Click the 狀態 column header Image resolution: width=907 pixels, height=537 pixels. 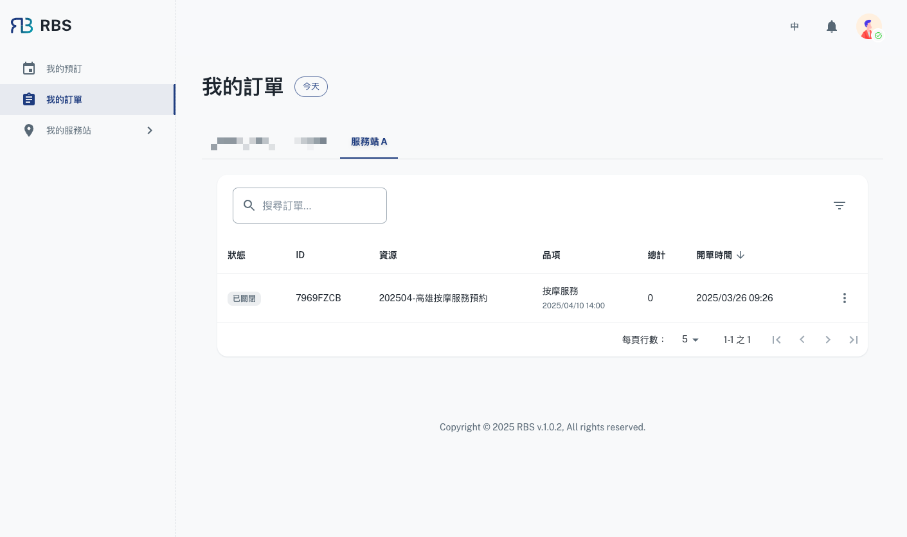[x=237, y=255]
